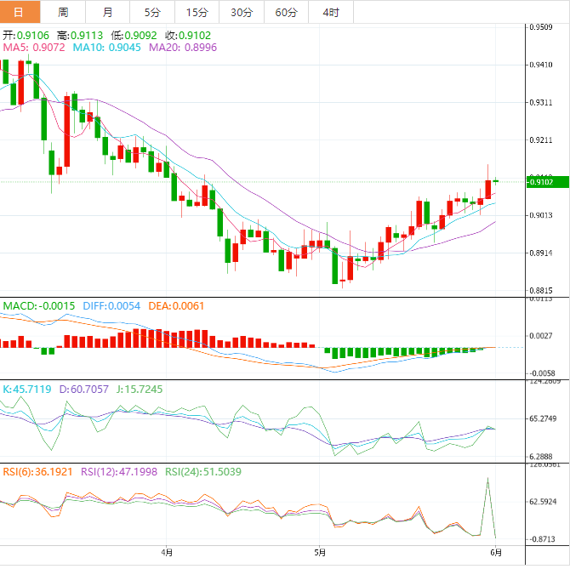Viewport: 570px width, 569px height.
Task: Switch to the 5分 timeframe tab
Action: coord(151,12)
